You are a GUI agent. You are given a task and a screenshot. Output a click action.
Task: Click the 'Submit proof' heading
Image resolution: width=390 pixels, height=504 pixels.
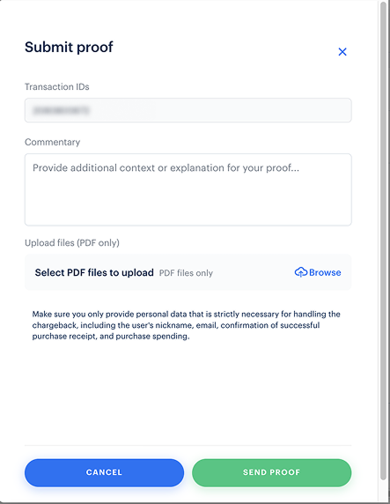(69, 47)
